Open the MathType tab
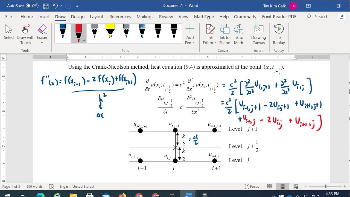 point(204,17)
